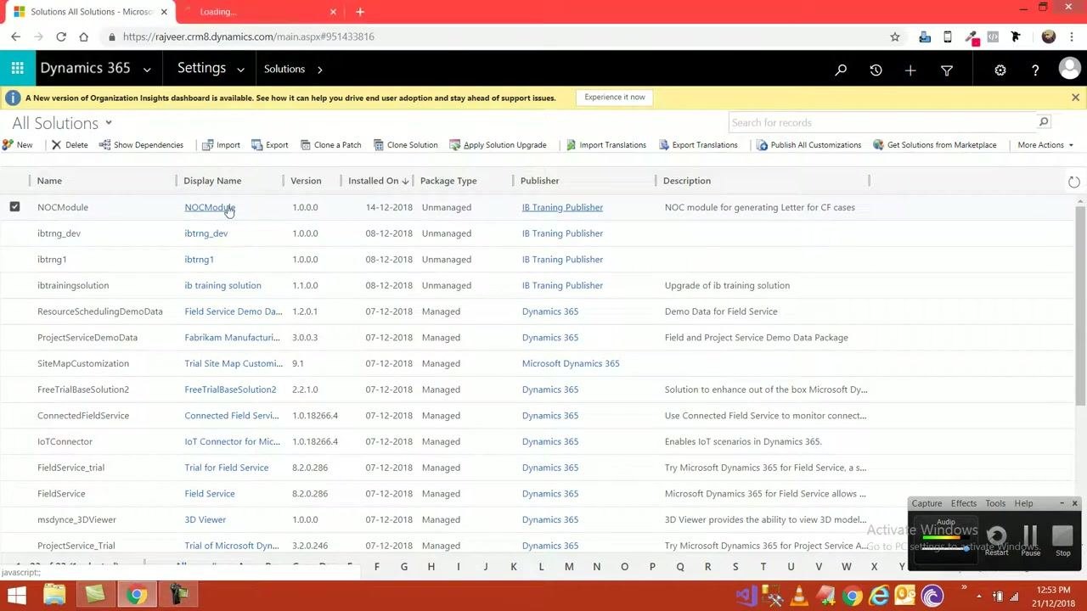Click Clone Solution
Screen dimensions: 1087x611
[405, 145]
